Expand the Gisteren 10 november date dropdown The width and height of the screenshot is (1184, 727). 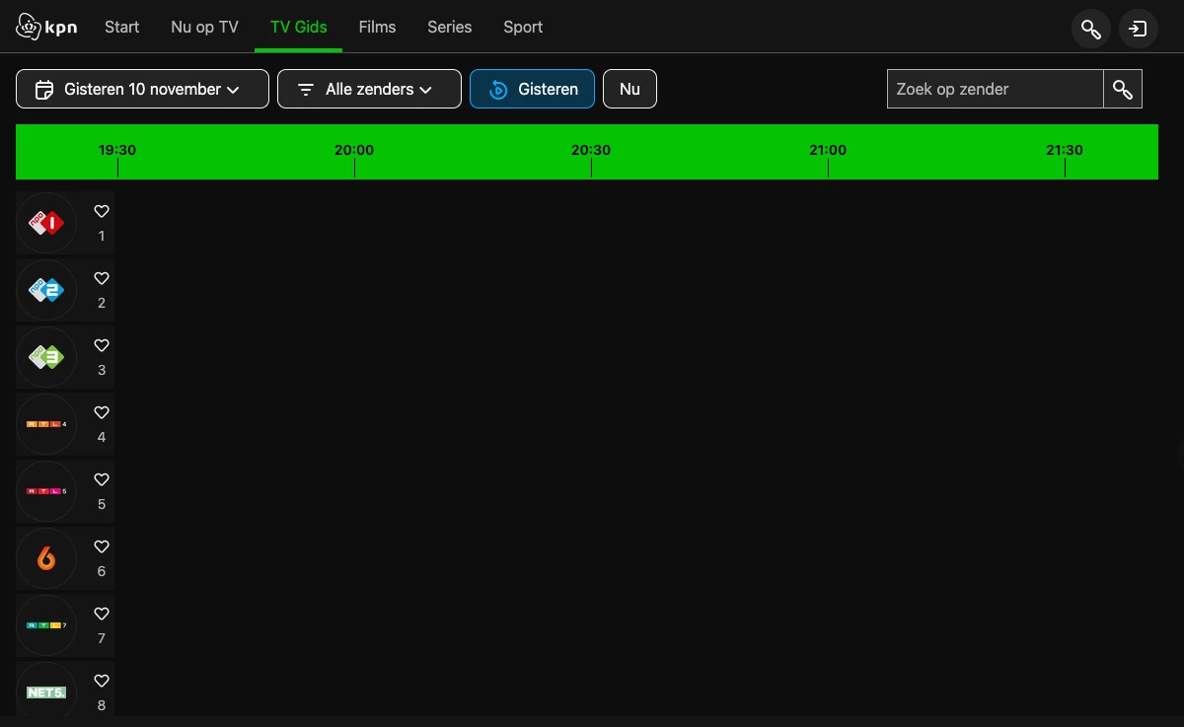pos(142,89)
